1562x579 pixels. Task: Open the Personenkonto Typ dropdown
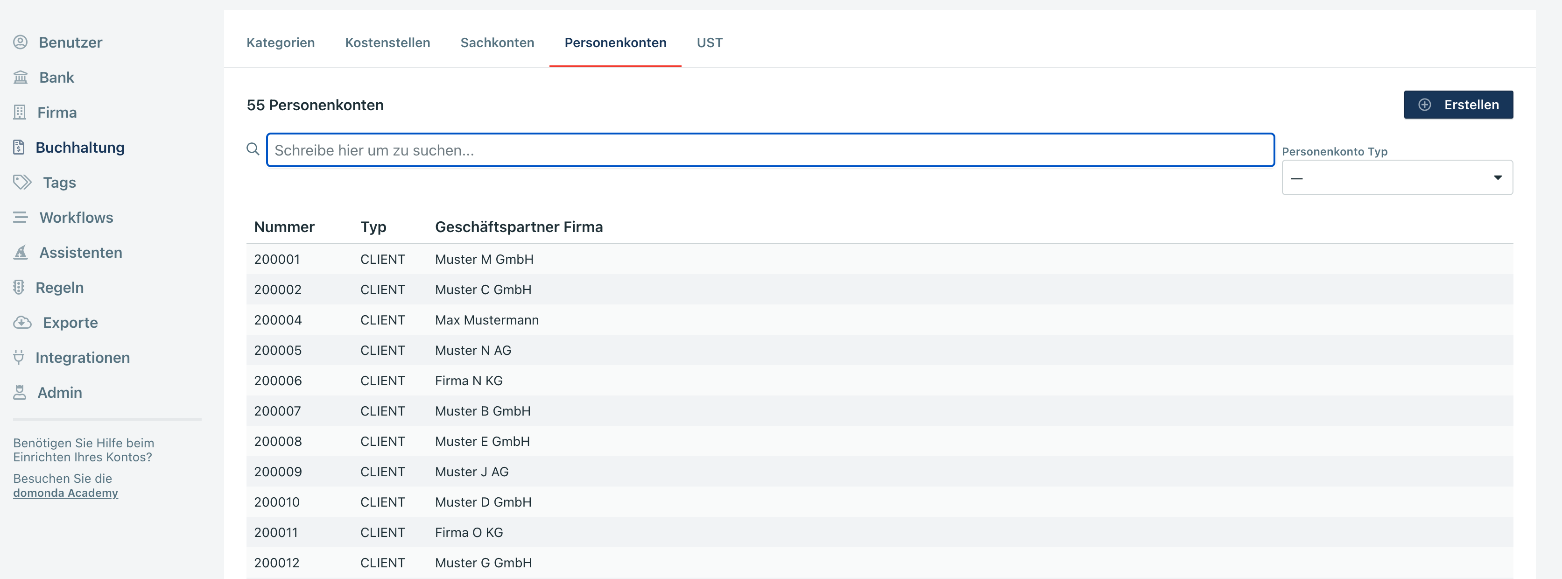(1396, 177)
